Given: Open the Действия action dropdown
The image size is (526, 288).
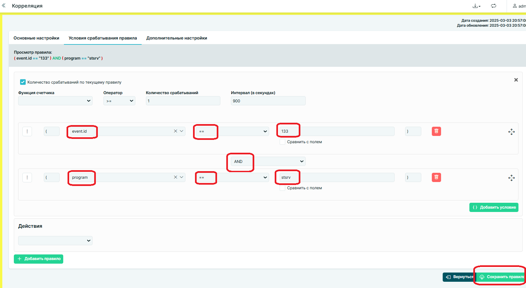Looking at the screenshot, I should tap(55, 241).
